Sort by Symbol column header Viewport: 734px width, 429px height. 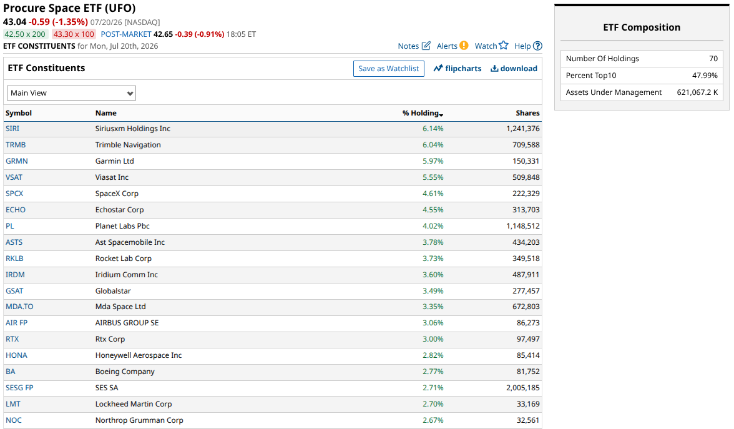point(19,113)
